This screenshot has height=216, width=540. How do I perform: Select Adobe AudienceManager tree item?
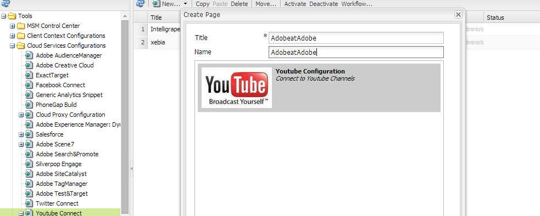click(x=69, y=55)
